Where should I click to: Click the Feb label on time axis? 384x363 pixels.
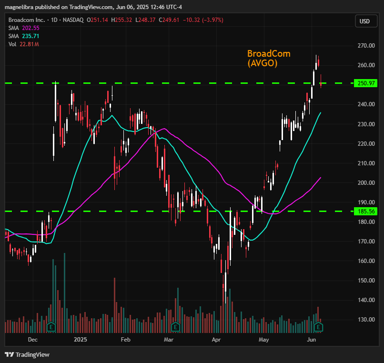126,340
